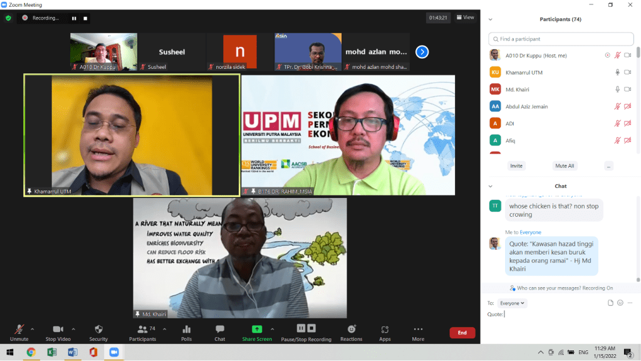The image size is (641, 361).
Task: Pause the recording from the top bar
Action: pos(74,18)
